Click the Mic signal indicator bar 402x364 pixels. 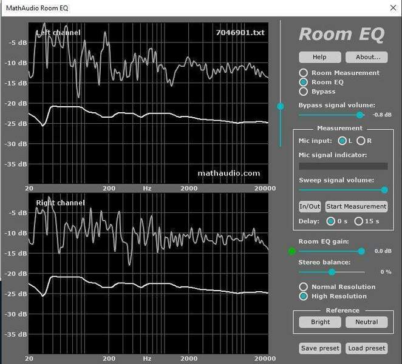coord(343,166)
